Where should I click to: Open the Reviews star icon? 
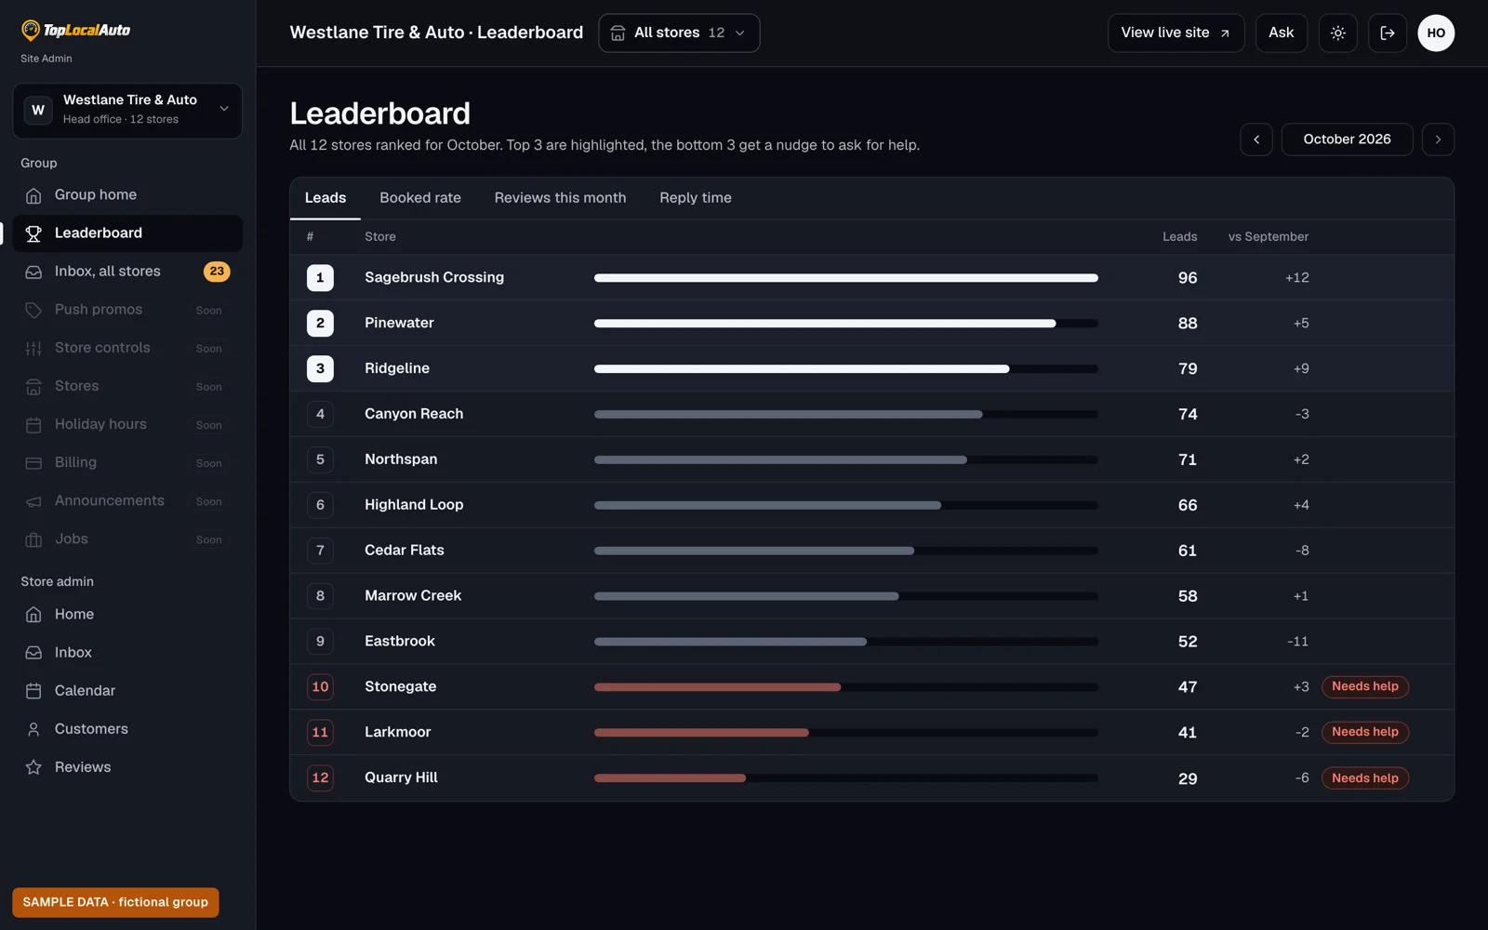33,767
